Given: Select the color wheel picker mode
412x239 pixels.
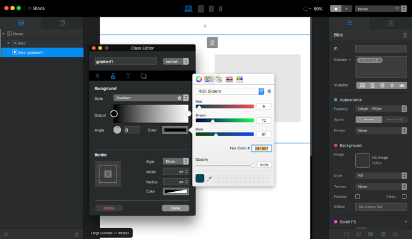Looking at the screenshot, I should tap(199, 79).
